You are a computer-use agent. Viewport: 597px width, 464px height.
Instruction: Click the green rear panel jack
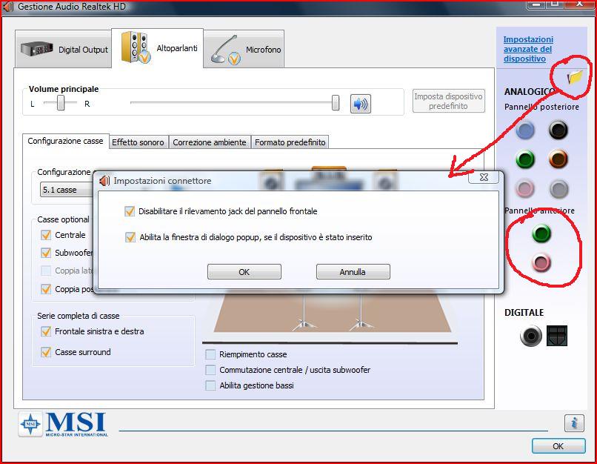pyautogui.click(x=525, y=159)
